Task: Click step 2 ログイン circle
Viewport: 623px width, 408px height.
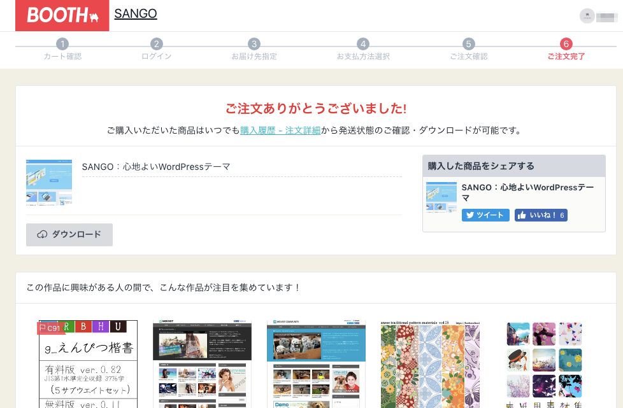Action: point(157,44)
